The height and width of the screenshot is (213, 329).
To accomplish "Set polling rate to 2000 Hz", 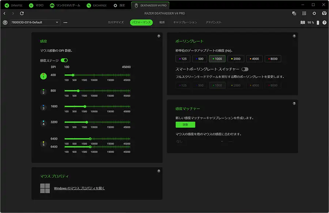I will click(236, 59).
